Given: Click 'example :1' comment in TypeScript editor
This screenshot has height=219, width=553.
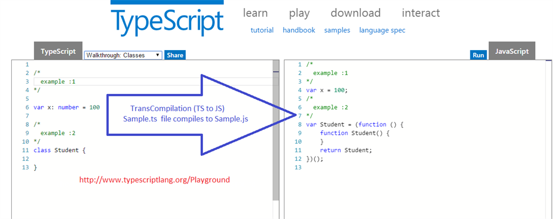Looking at the screenshot, I should 58,81.
